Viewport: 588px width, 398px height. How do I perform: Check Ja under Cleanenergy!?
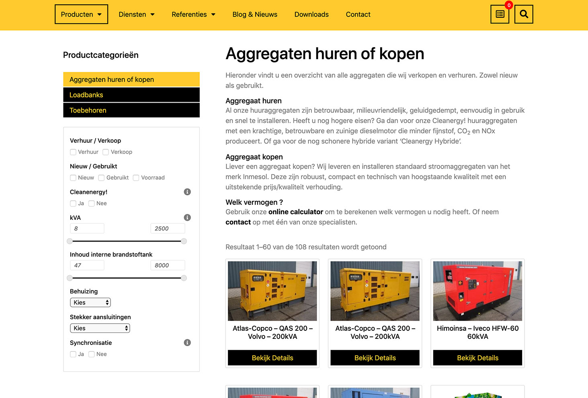coord(73,204)
